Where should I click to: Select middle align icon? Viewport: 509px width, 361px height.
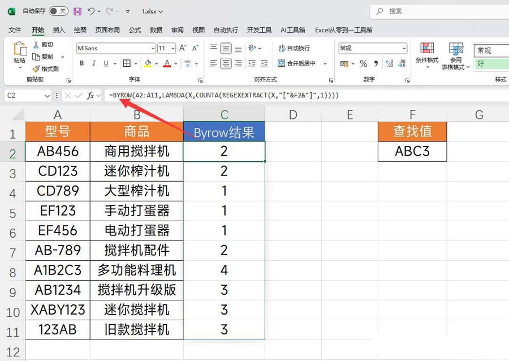[x=226, y=48]
